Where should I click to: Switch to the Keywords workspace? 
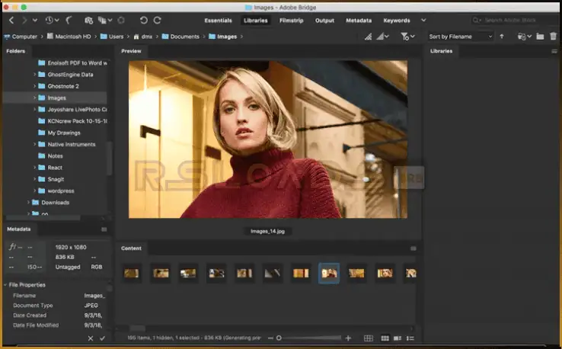pos(397,21)
